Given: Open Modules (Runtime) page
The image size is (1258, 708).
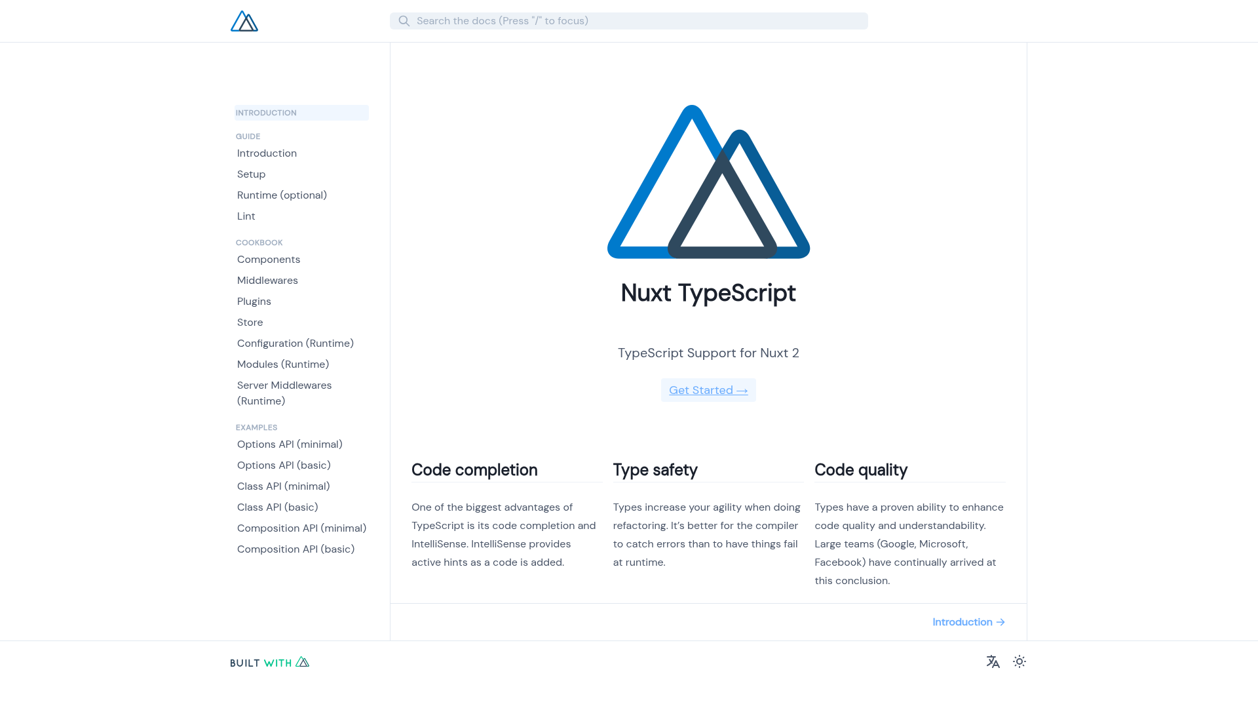Looking at the screenshot, I should 283,364.
